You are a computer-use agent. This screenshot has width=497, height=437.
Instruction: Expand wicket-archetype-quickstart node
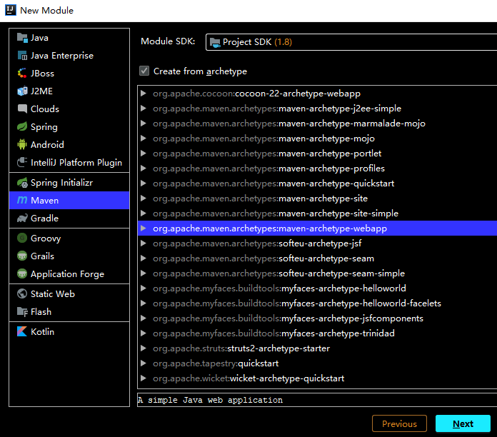[144, 378]
